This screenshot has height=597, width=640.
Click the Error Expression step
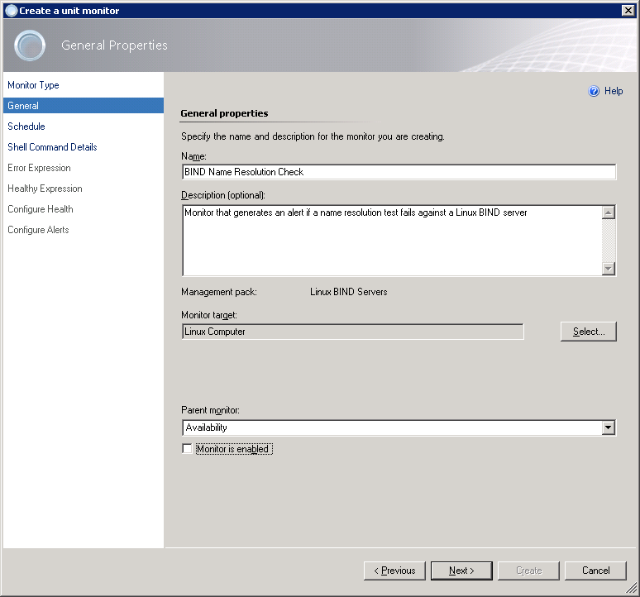(x=39, y=168)
